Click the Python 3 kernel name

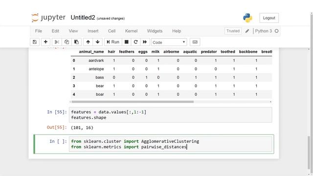coord(264,31)
